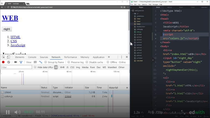210x118 pixels.
Task: Tick the Hide data URLs checkbox
Action: pos(35,67)
